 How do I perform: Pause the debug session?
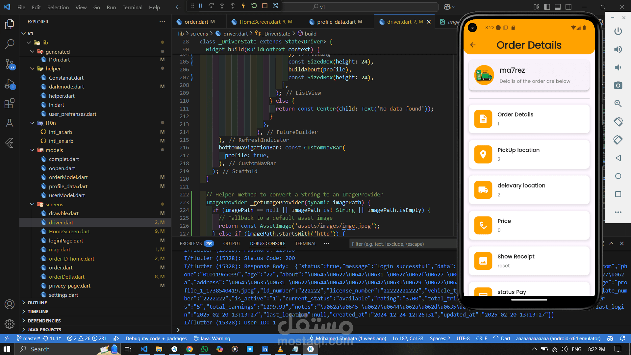pos(201,6)
